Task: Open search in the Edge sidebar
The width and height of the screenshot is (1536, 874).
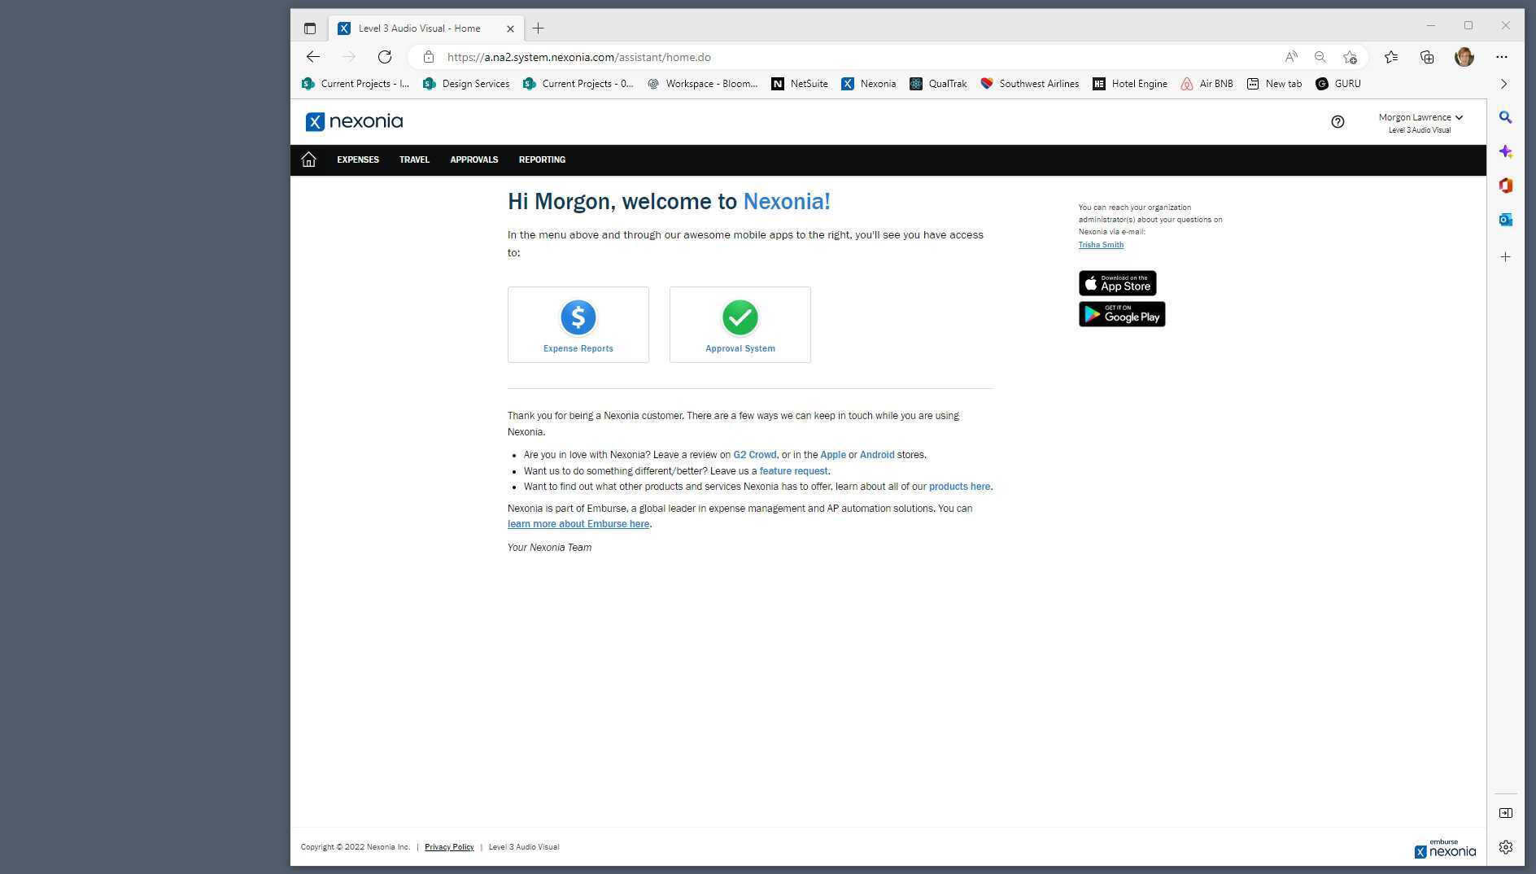Action: coord(1505,117)
